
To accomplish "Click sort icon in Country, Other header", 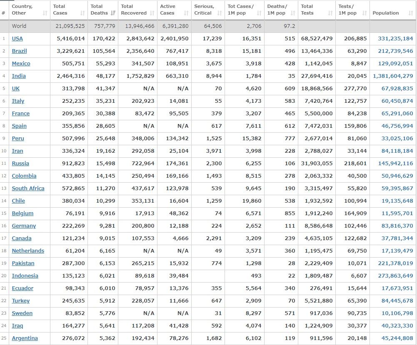I will (45, 13).
